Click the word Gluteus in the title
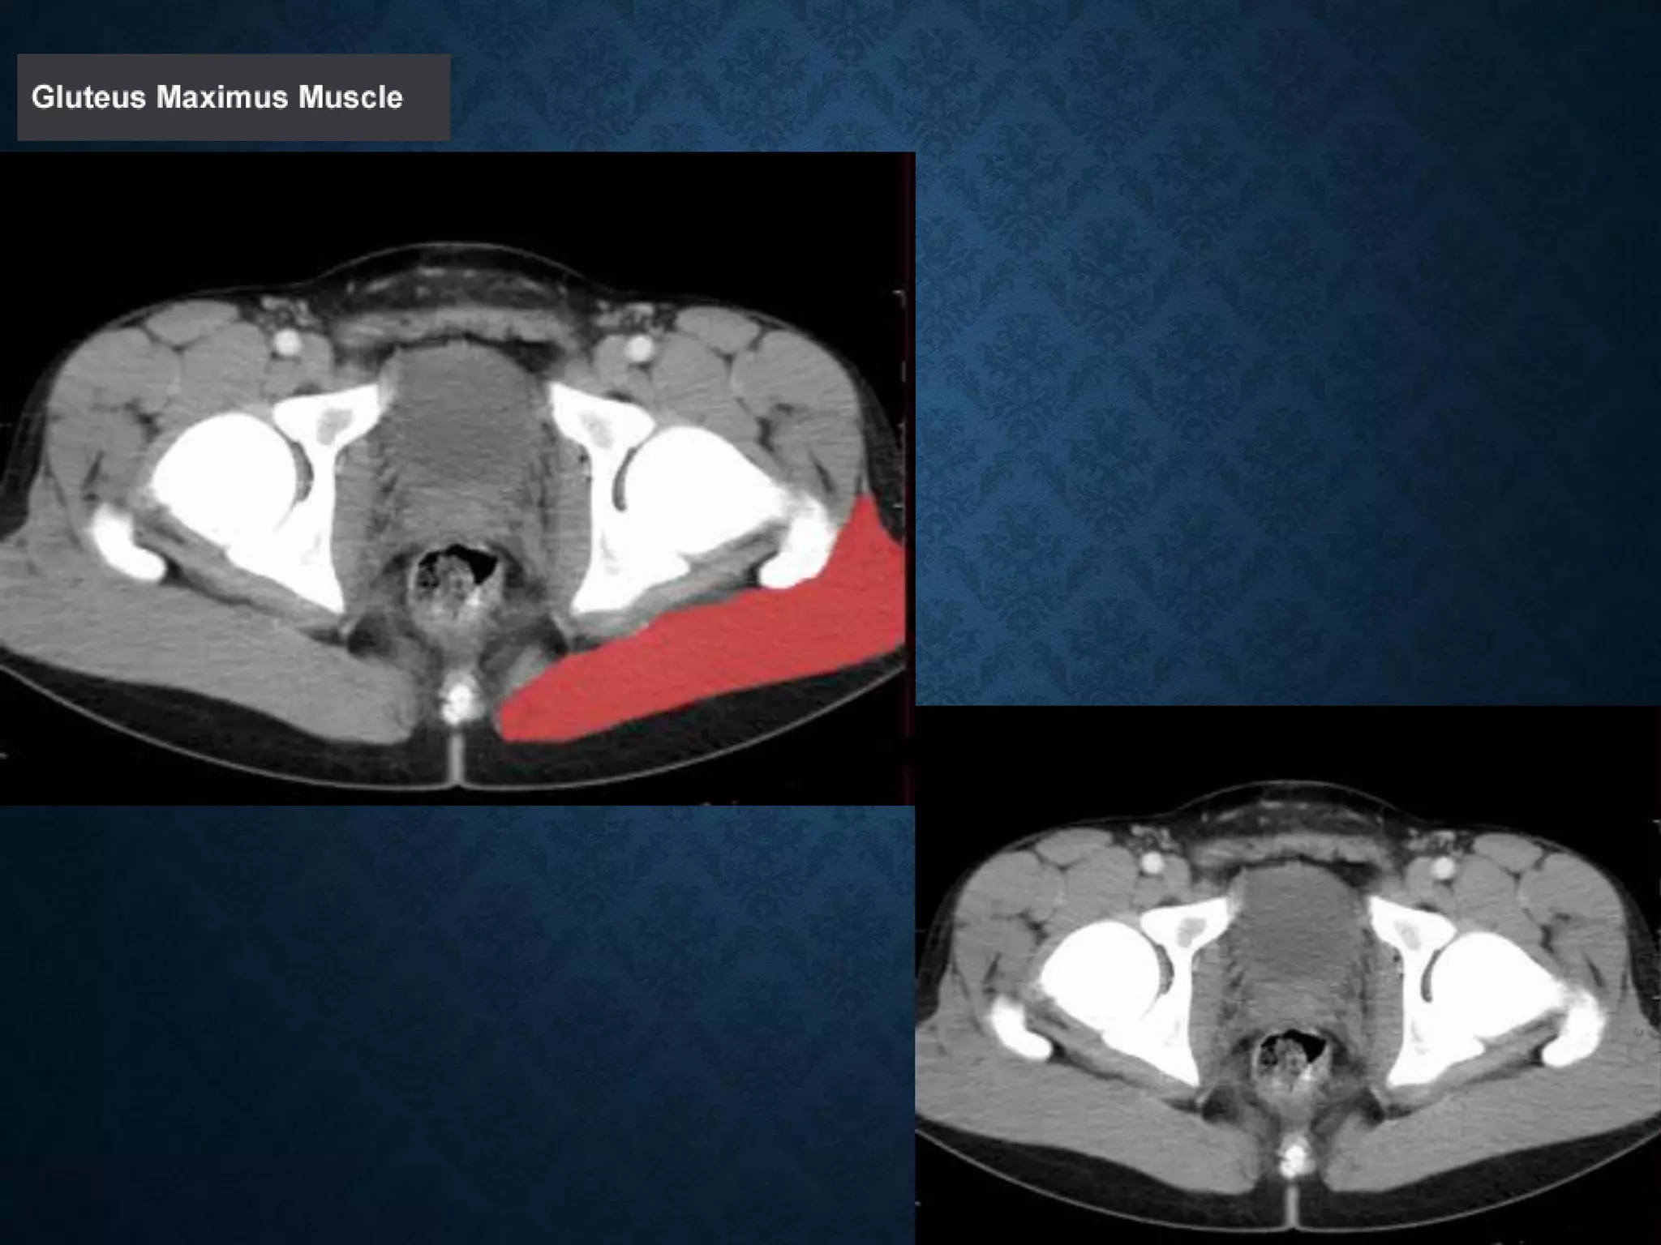The height and width of the screenshot is (1245, 1661). pos(89,97)
